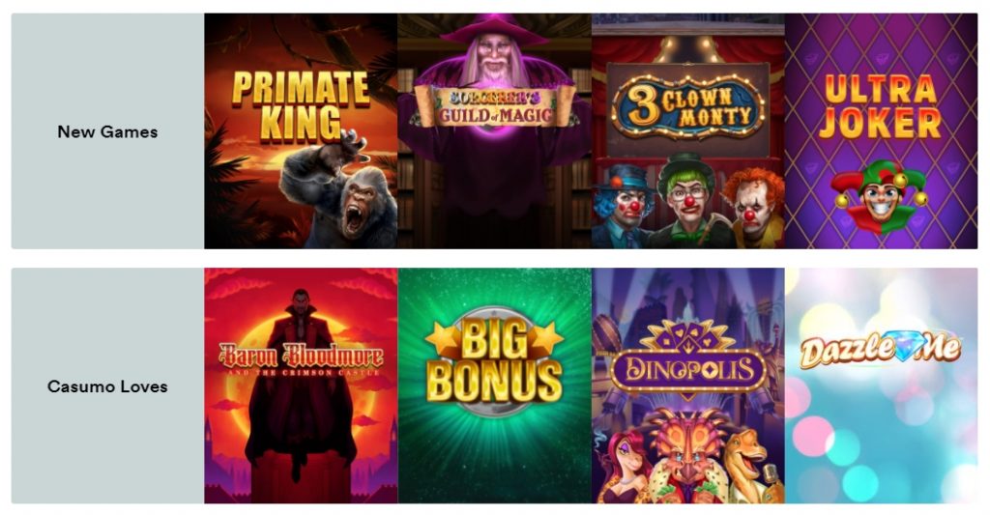990x515 pixels.
Task: Launch Sorcerer's Guild of Magic game
Action: pos(494,130)
